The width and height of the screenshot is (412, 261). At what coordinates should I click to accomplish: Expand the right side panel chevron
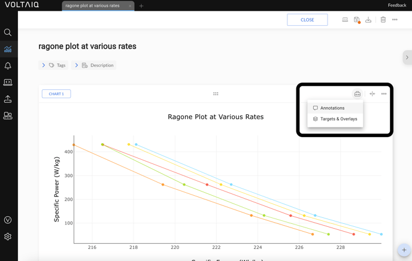pyautogui.click(x=407, y=57)
